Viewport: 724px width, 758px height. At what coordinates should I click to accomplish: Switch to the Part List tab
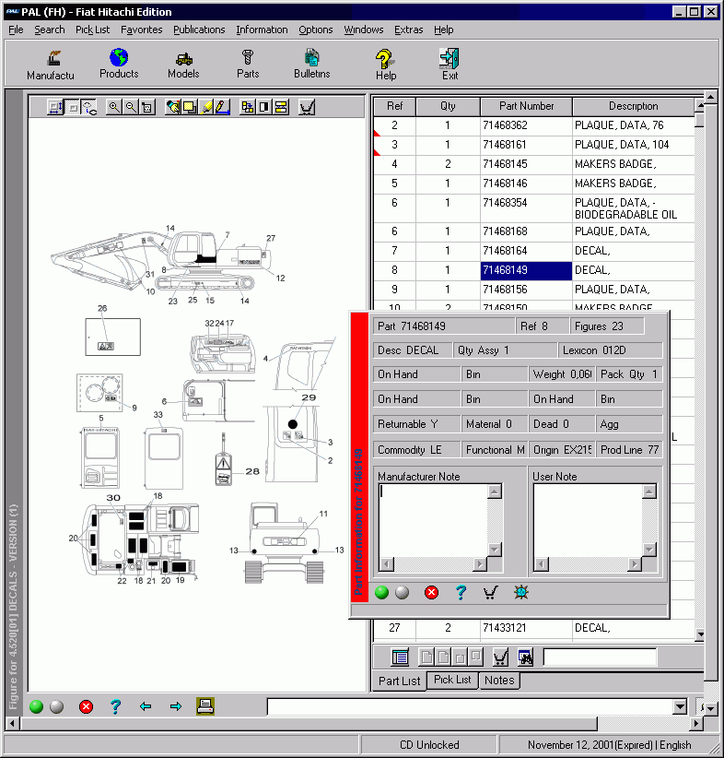[x=399, y=681]
